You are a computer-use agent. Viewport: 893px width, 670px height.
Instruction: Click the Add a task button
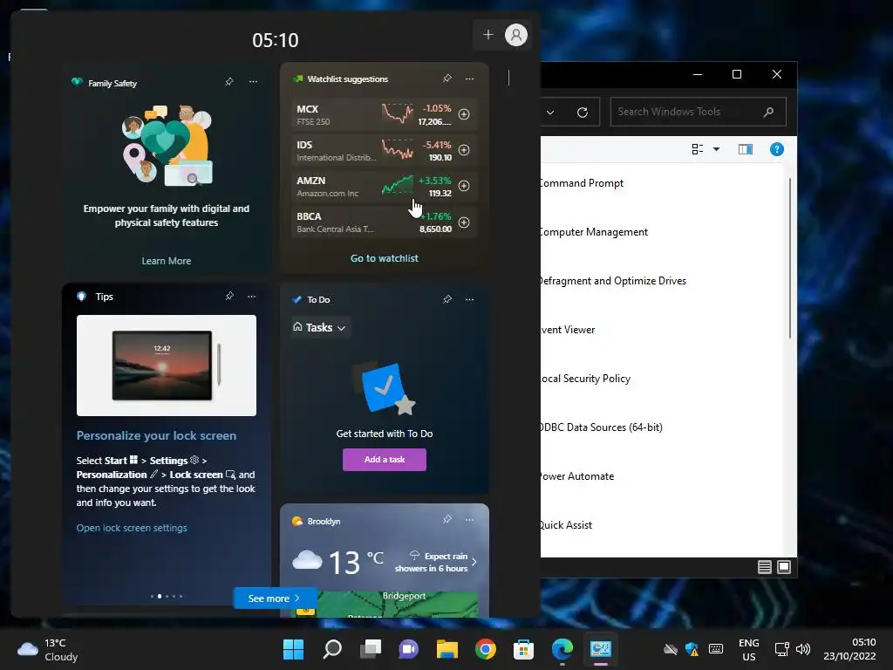[385, 459]
